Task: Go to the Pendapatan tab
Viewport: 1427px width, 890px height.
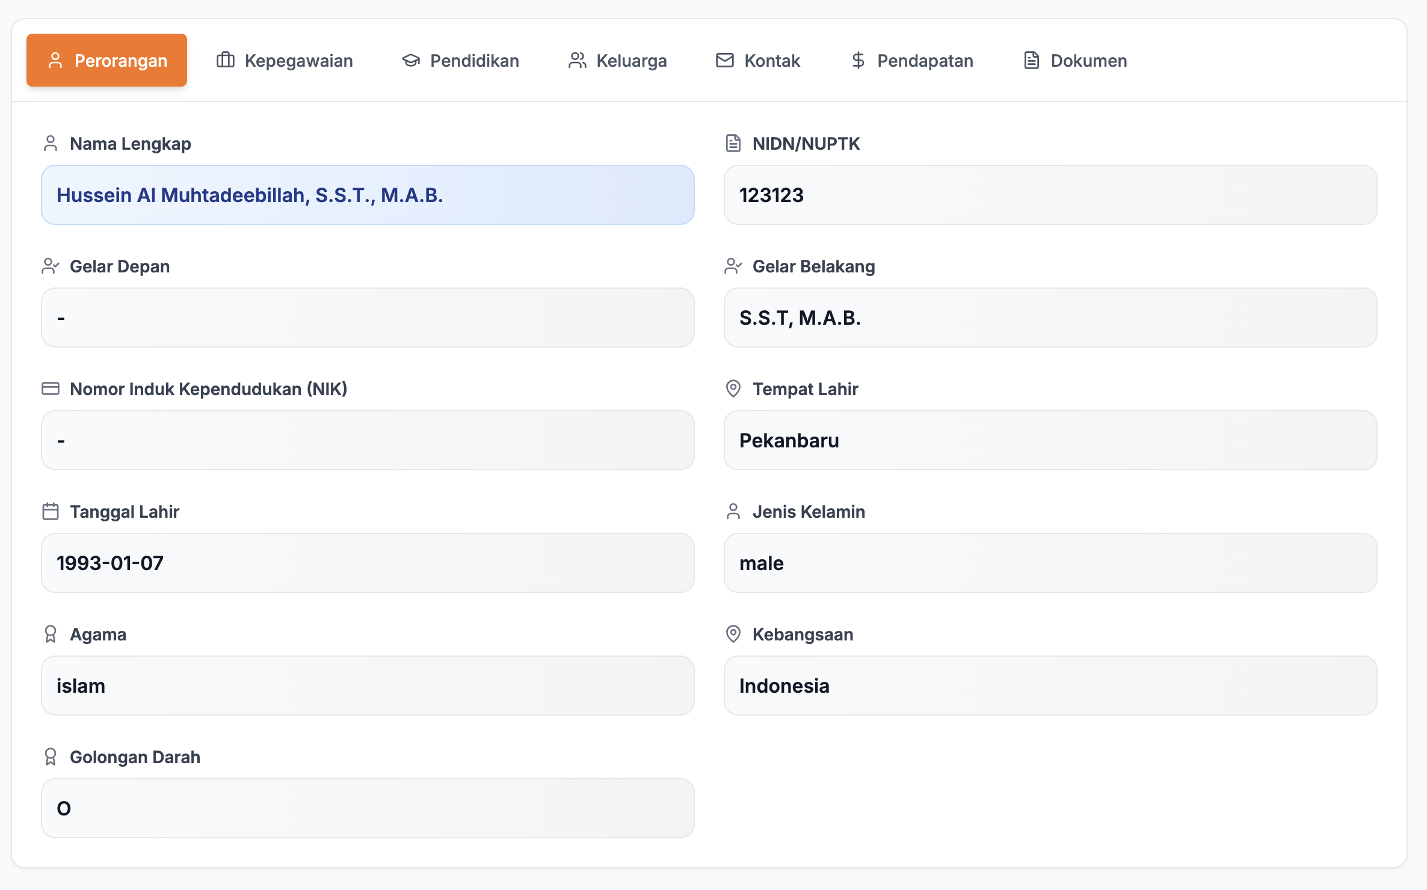Action: tap(912, 60)
